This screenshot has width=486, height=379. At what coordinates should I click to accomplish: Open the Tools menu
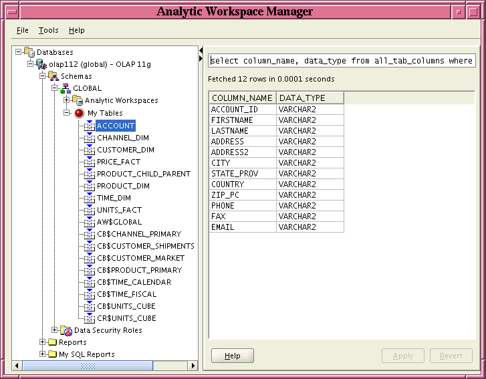(48, 30)
